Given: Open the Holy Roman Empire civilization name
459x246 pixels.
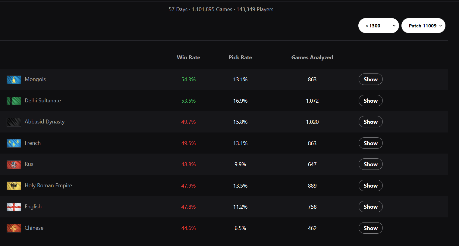Looking at the screenshot, I should point(48,185).
